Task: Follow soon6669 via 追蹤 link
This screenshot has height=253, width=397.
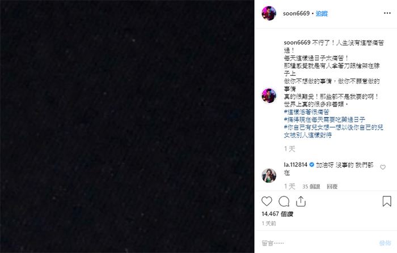Action: [322, 14]
